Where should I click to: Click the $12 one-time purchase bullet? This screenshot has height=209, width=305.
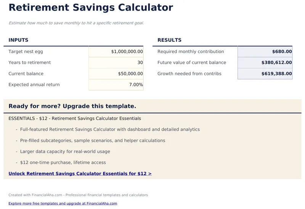pyautogui.click(x=63, y=163)
